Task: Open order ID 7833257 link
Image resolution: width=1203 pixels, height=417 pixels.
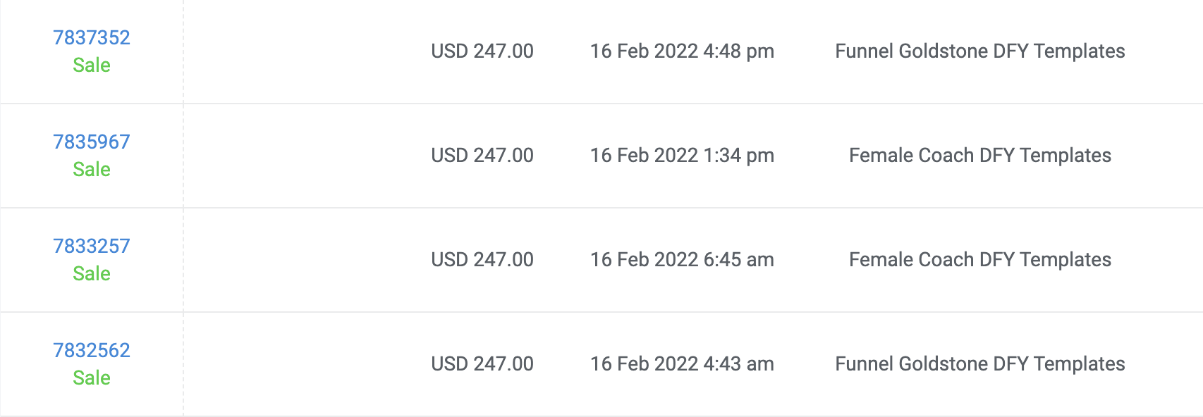Action: click(x=92, y=246)
